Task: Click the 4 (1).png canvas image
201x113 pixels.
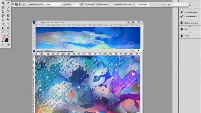Action: [88, 38]
